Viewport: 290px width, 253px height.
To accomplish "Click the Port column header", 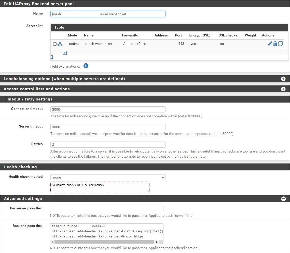I will click(178, 35).
